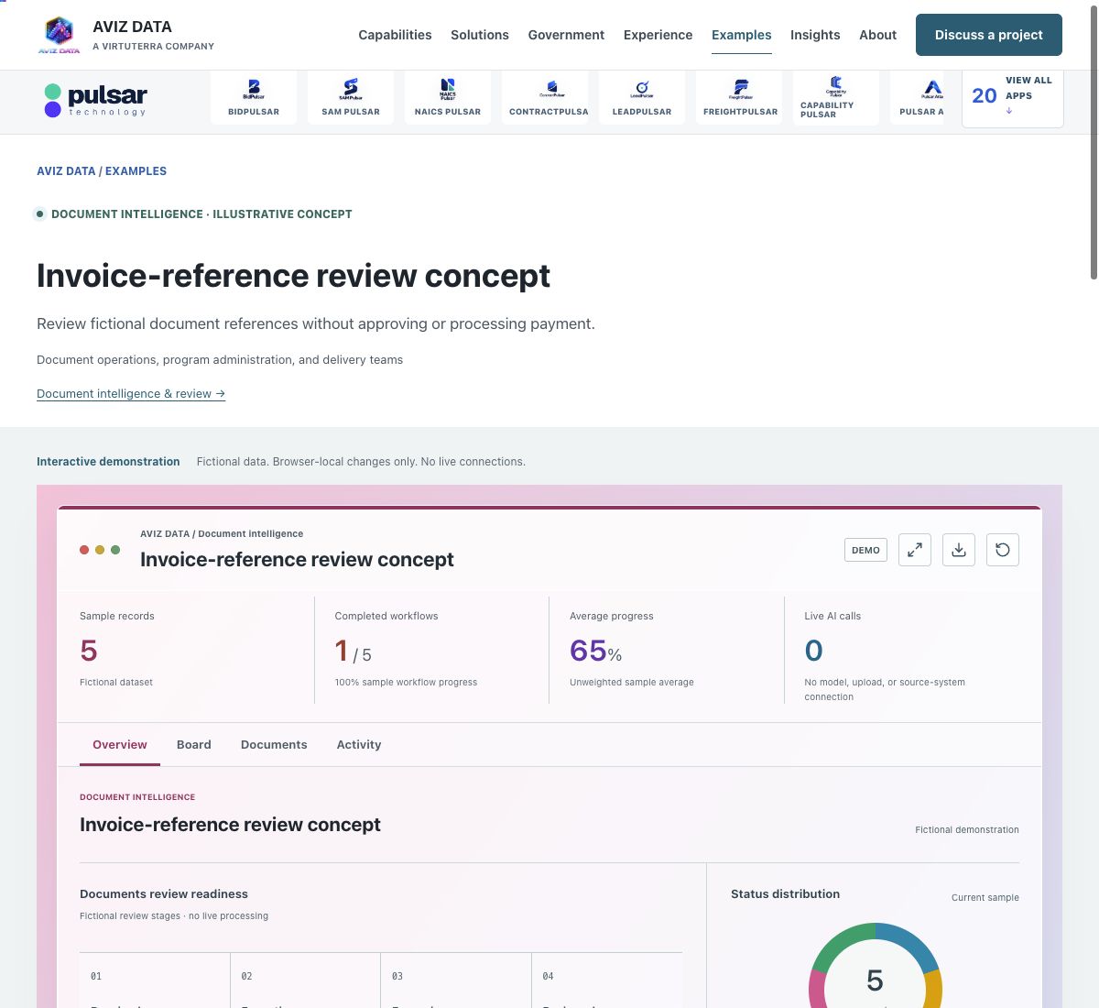The image size is (1099, 1008).
Task: Open the Capabilities menu
Action: pos(395,35)
